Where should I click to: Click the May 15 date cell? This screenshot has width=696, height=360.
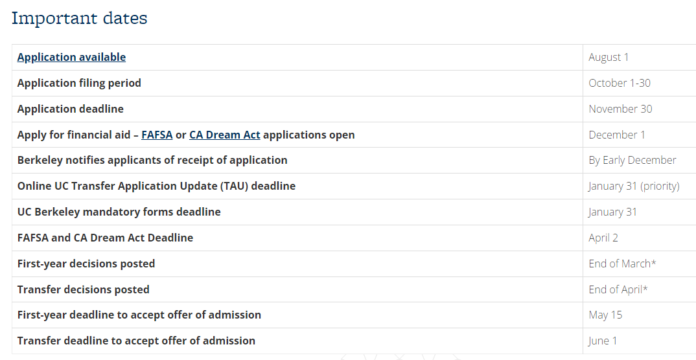point(605,315)
